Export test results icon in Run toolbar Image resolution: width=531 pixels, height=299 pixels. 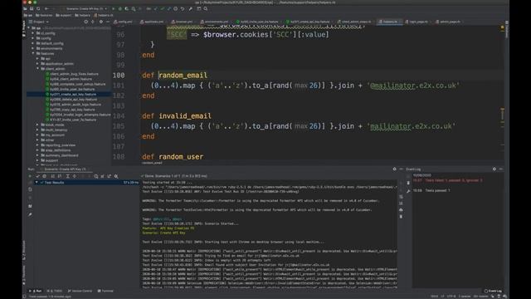[x=109, y=176]
